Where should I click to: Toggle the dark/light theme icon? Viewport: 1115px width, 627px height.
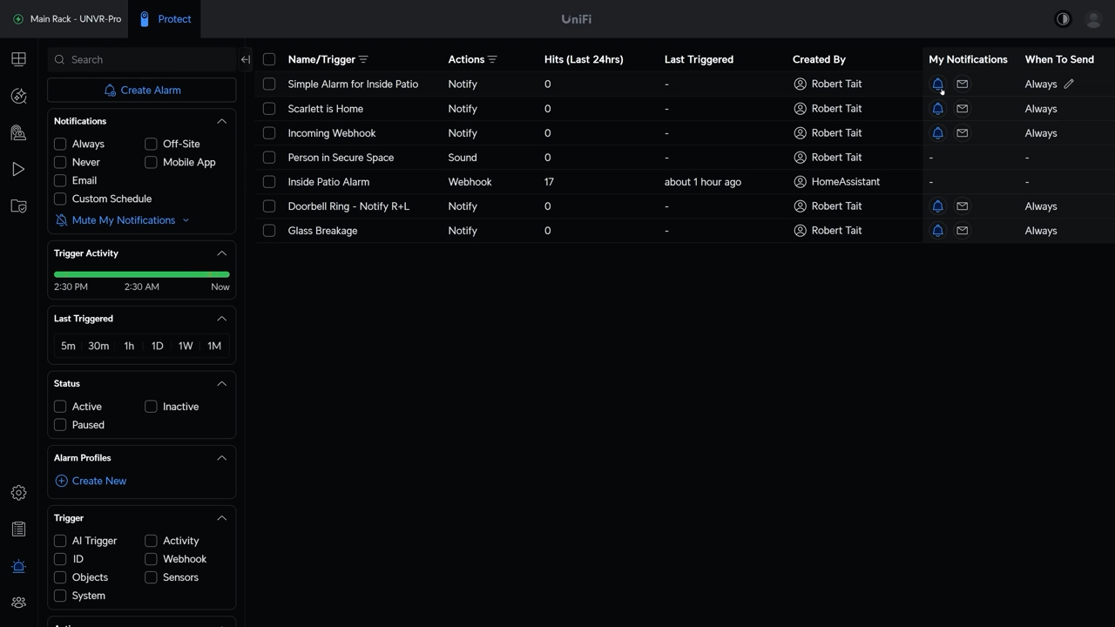(x=1063, y=19)
